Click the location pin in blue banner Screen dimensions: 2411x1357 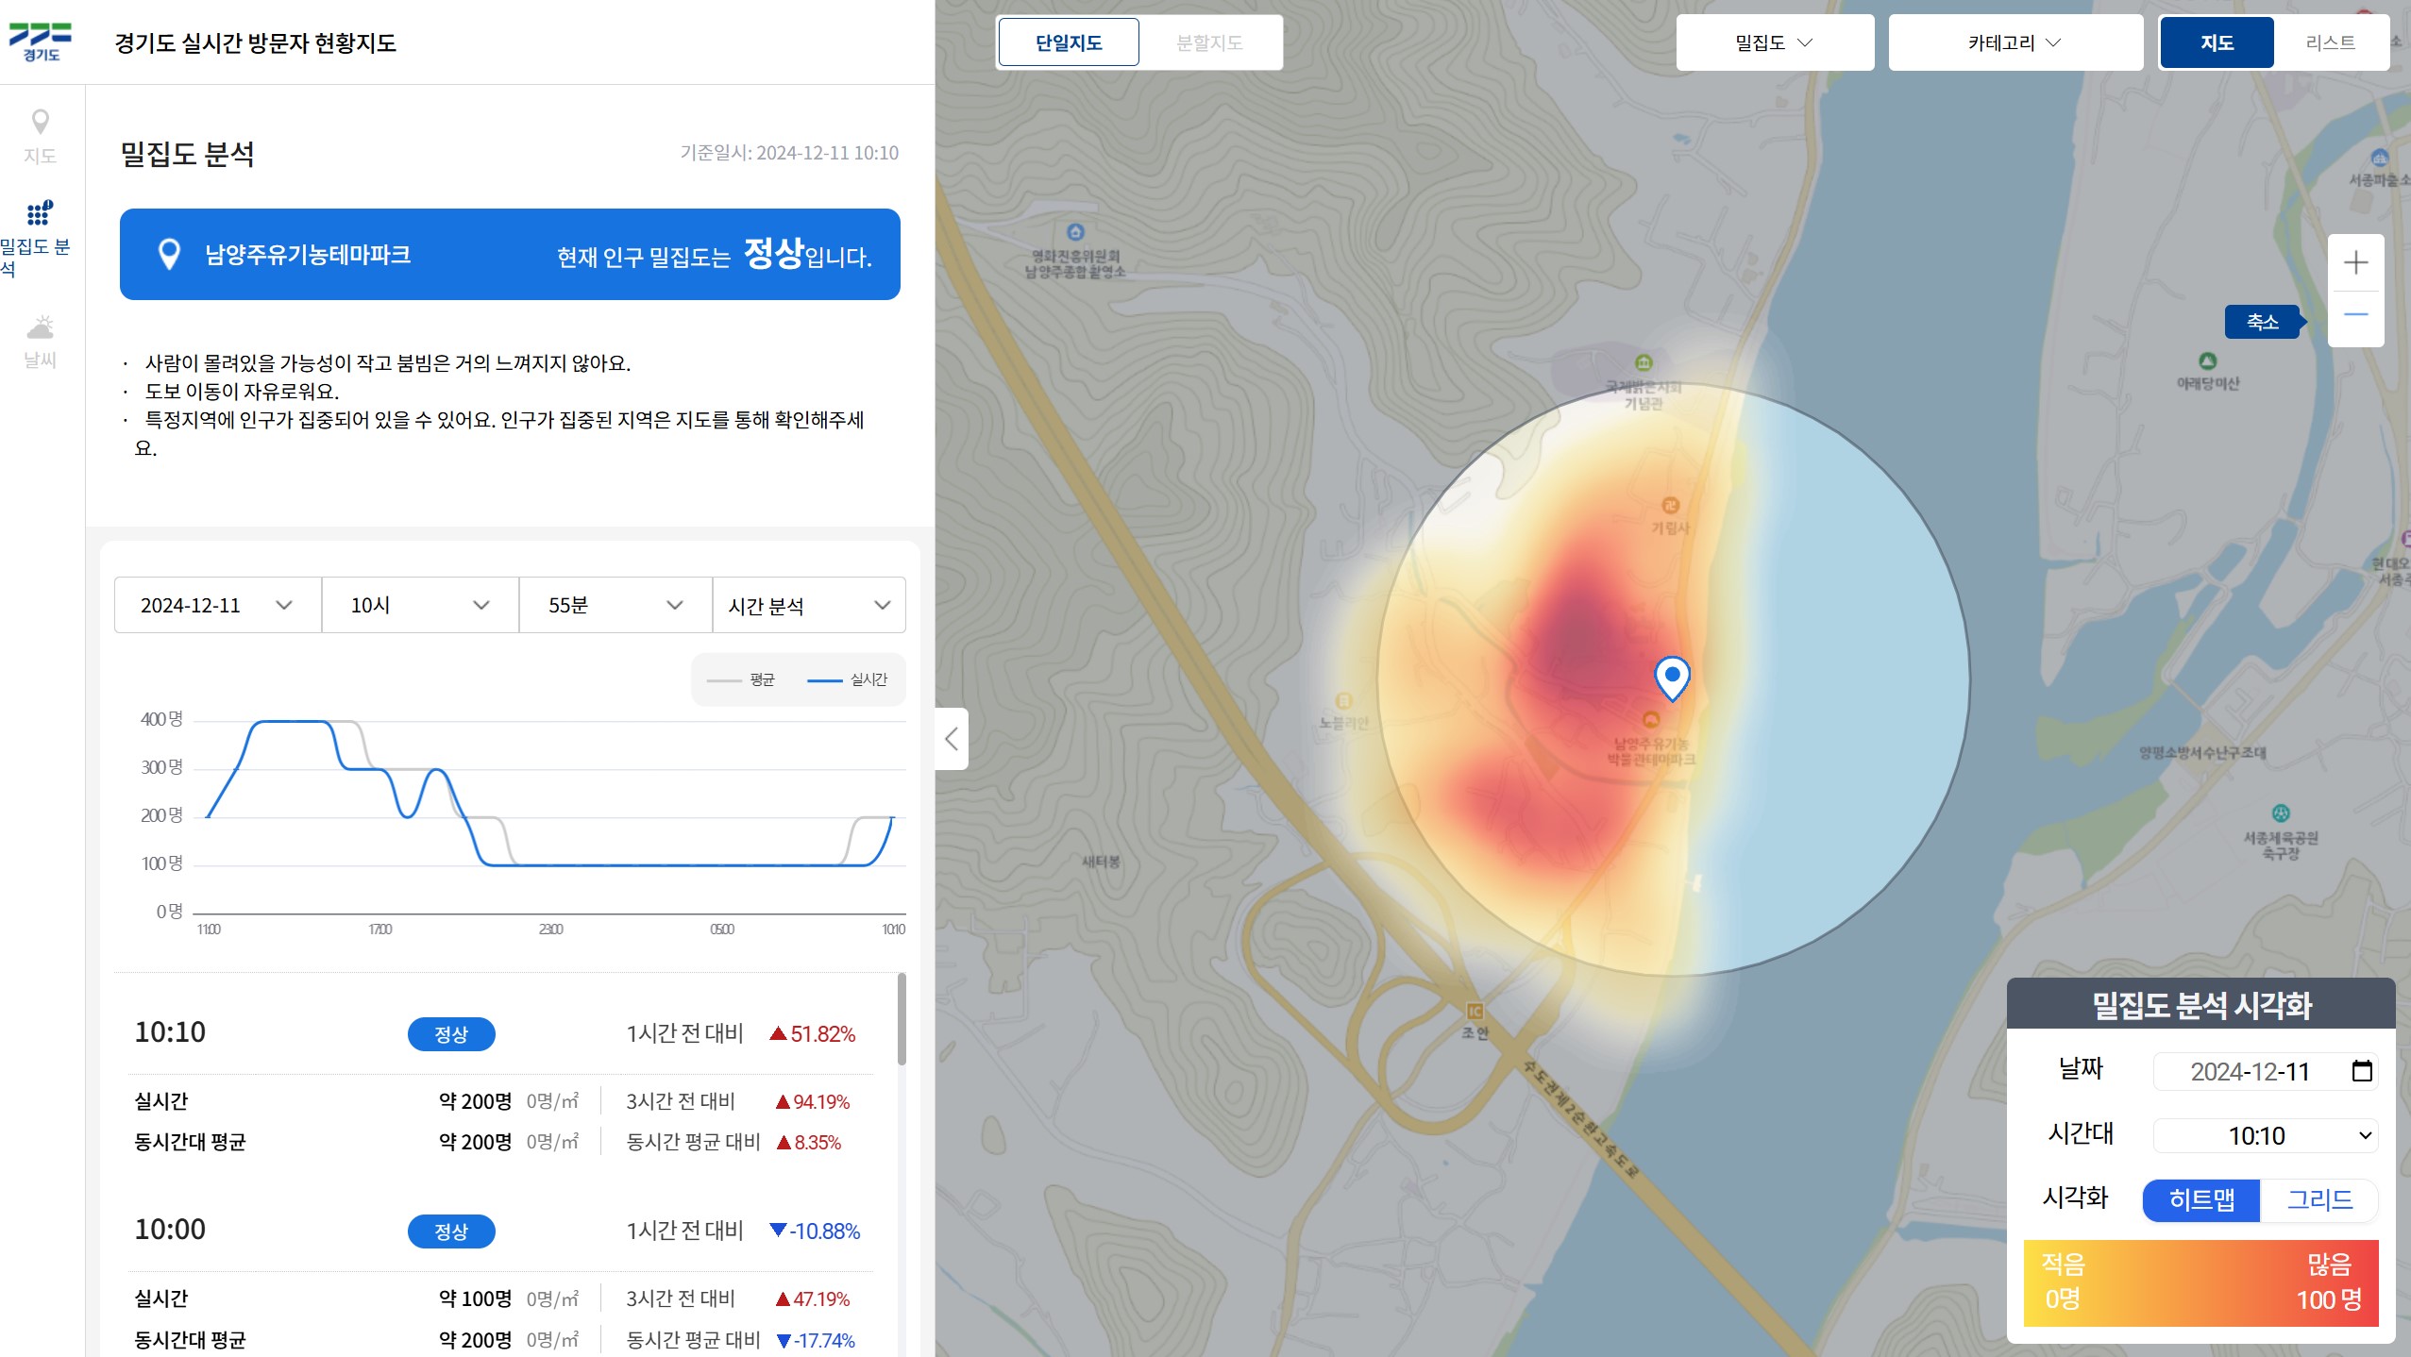click(x=169, y=255)
